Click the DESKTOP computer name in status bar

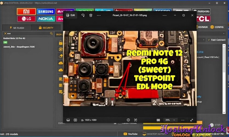coord(154,134)
